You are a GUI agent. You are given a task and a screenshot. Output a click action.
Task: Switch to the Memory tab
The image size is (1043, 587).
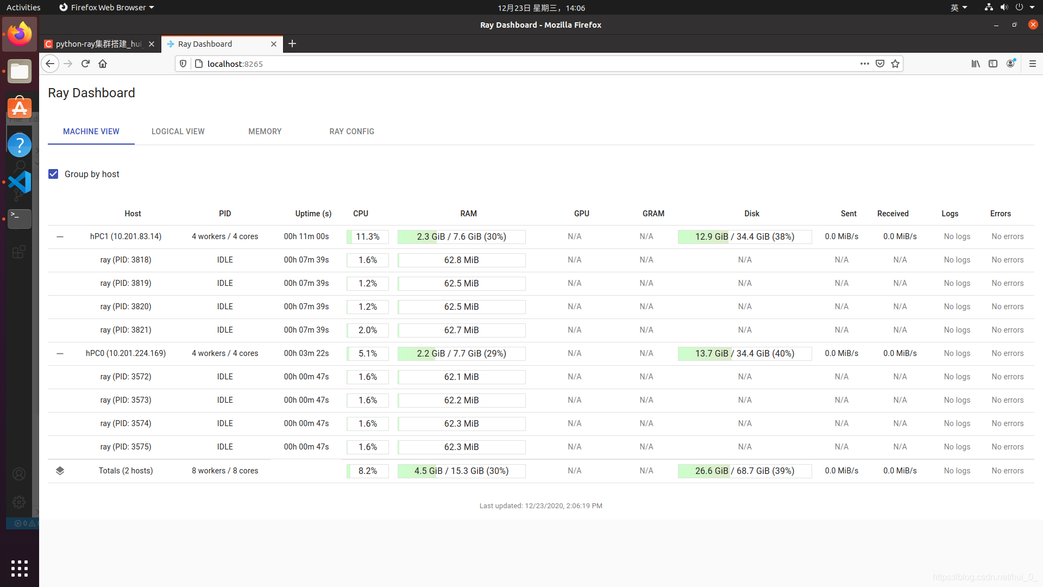pyautogui.click(x=265, y=132)
